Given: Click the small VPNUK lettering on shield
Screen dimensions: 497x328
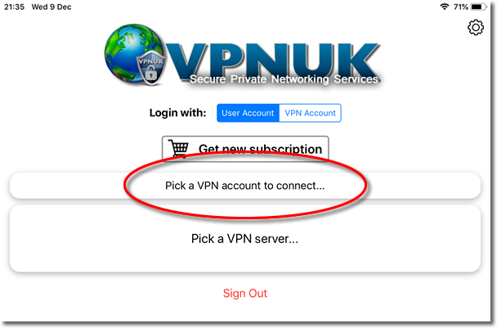Looking at the screenshot, I should pyautogui.click(x=151, y=61).
